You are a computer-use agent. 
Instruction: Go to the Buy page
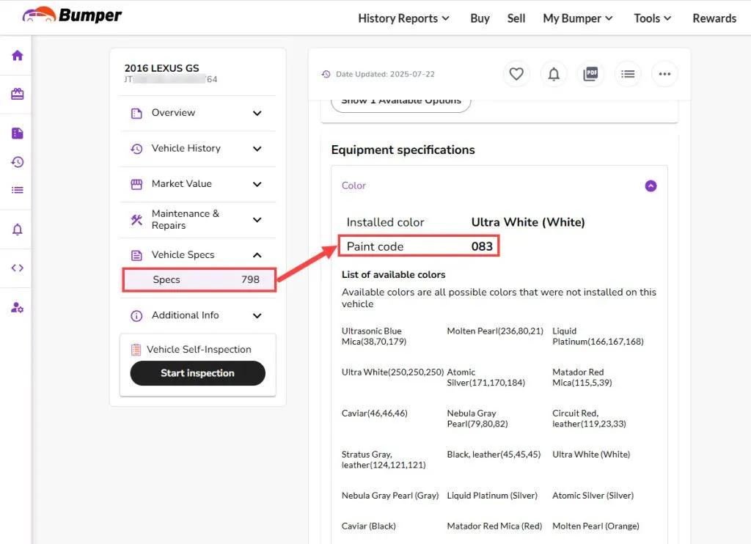pos(480,18)
